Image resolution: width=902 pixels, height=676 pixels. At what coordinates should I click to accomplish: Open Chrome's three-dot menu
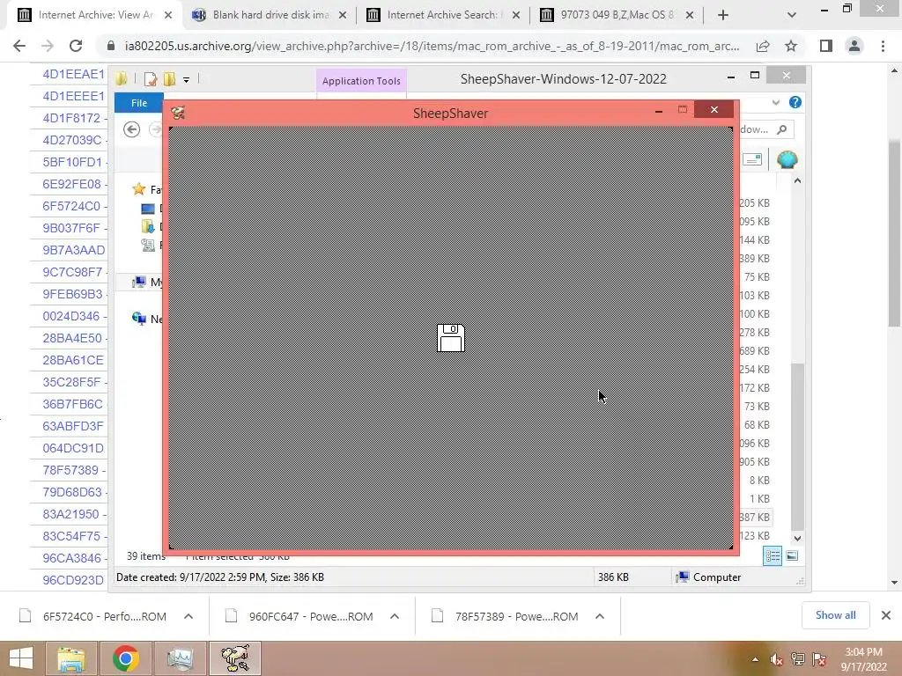tap(883, 46)
